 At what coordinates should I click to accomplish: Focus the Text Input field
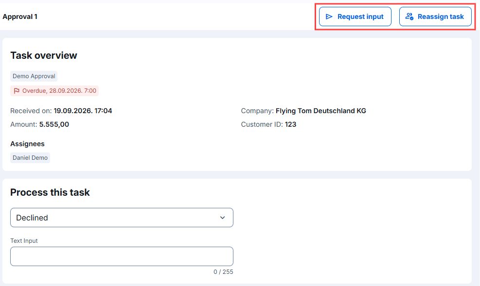pyautogui.click(x=122, y=256)
